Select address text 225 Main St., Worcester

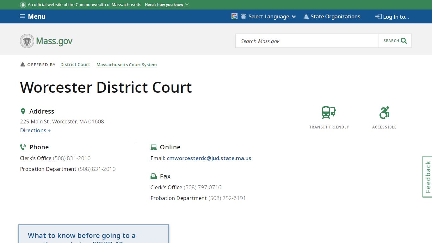[x=62, y=121]
